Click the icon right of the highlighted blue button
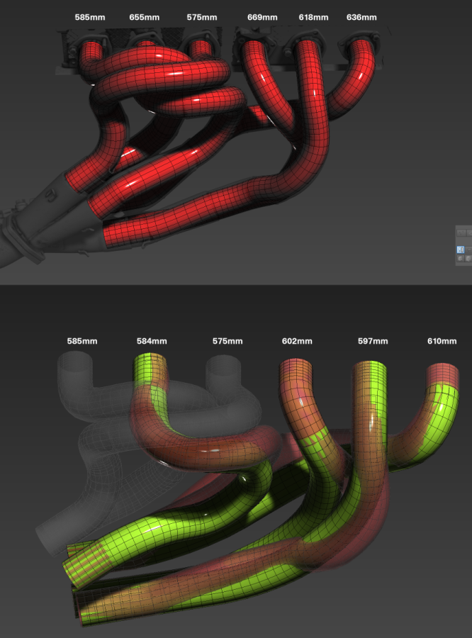Screen dimensions: 472x638 [469, 250]
